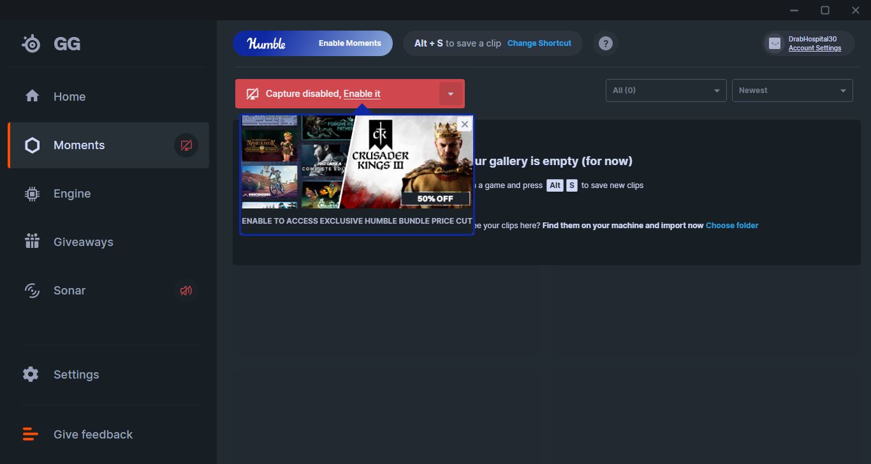The height and width of the screenshot is (464, 871).
Task: Open Settings from the sidebar
Action: (108, 374)
